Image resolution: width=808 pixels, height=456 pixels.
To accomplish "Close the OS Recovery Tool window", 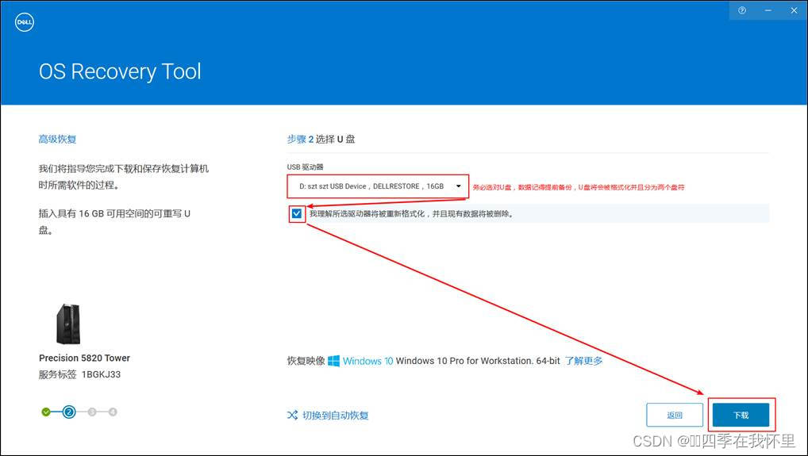I will pyautogui.click(x=794, y=10).
